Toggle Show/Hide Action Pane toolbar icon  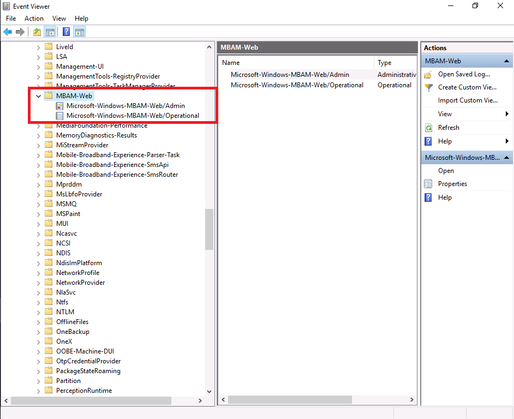click(x=79, y=32)
